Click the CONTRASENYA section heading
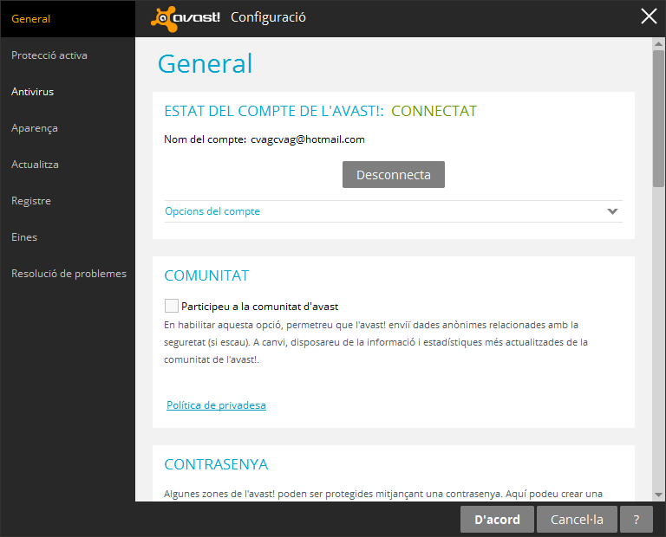Viewport: 666px width, 537px height. 216,464
